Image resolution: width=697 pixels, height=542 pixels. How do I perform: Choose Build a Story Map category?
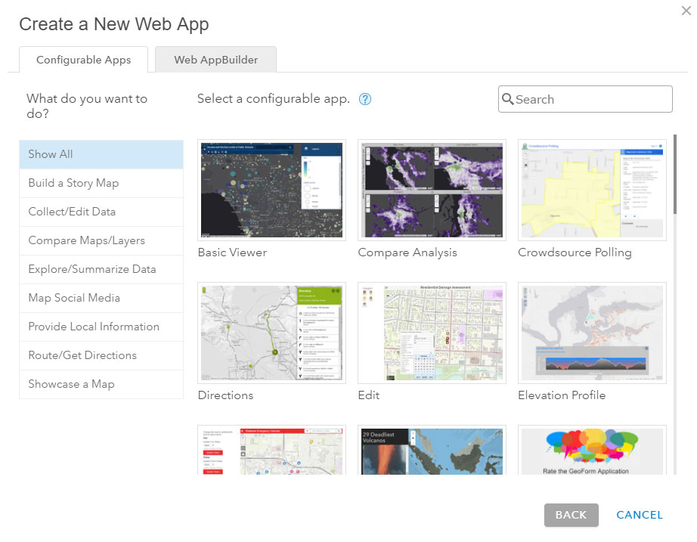click(x=101, y=183)
